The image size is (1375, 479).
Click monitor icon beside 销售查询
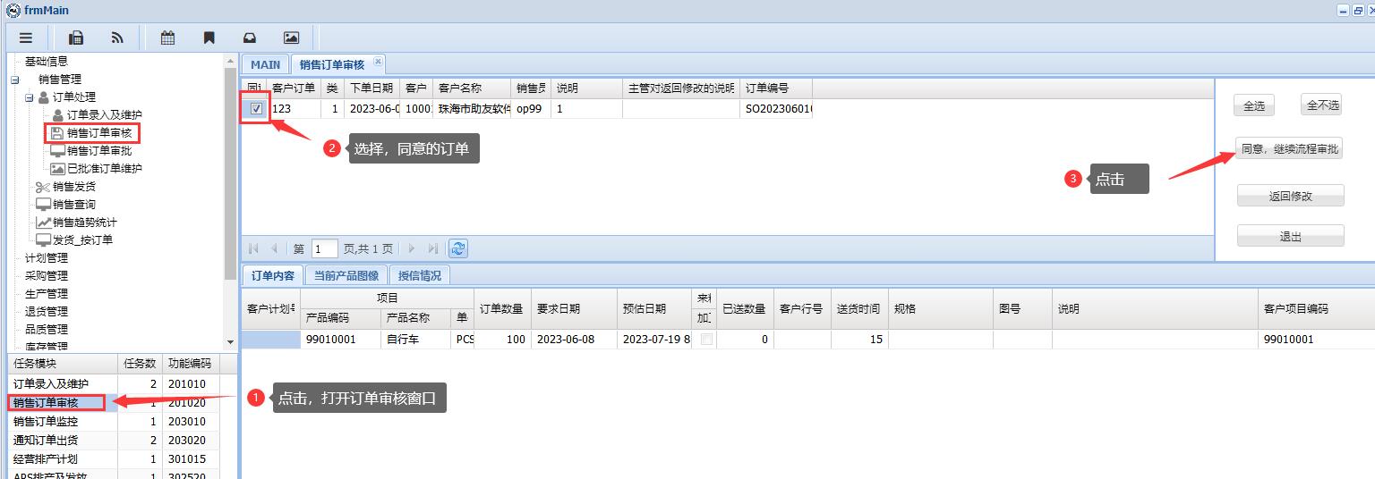(43, 205)
